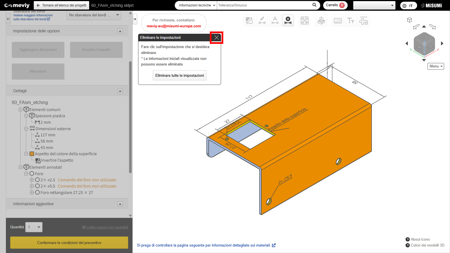Click the text size tool icon

click(x=351, y=21)
